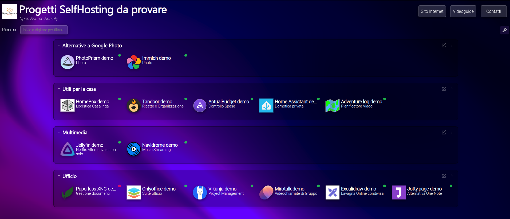Open the ActualBudget purple icon
This screenshot has width=510, height=219.
coord(200,106)
